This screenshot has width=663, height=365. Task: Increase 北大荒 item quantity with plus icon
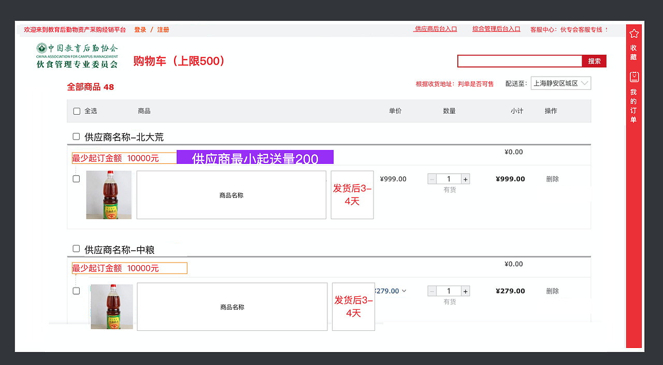(465, 178)
